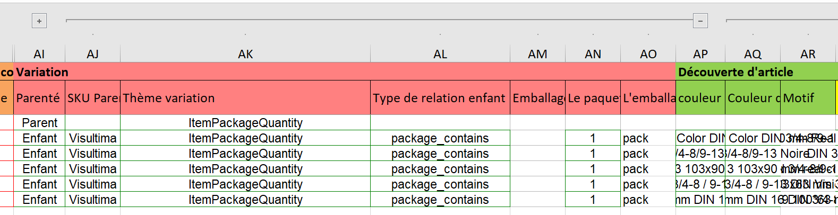The width and height of the screenshot is (838, 215).
Task: Click the Parenté column header cell
Action: click(x=39, y=98)
